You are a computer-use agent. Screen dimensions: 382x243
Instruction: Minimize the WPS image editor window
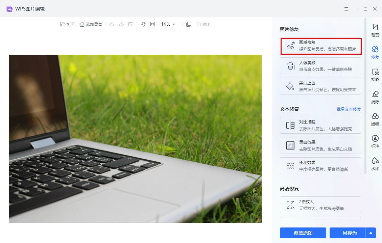click(356, 9)
